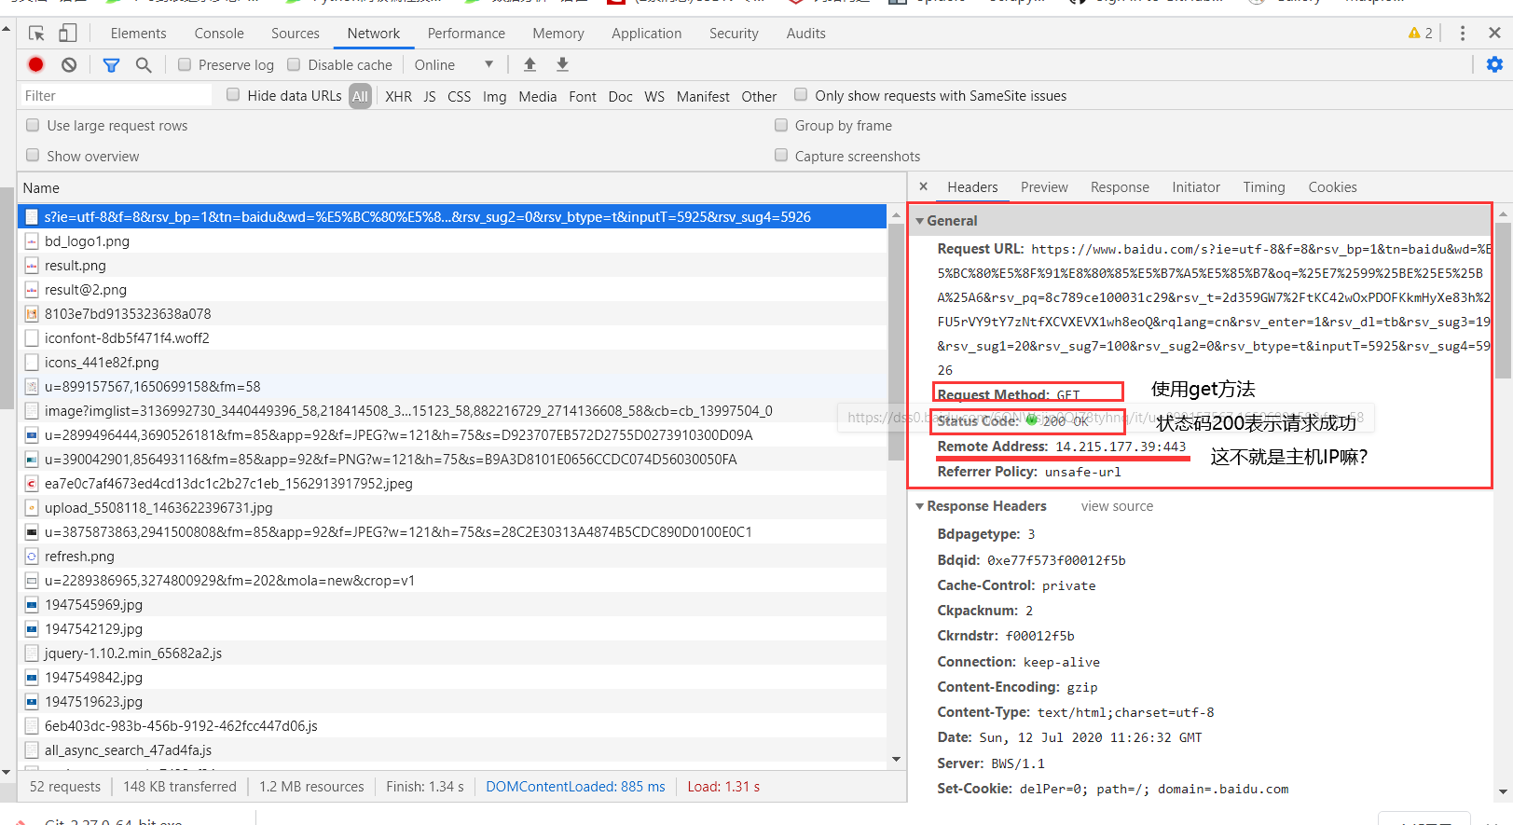Click the refresh.png file icon
This screenshot has width=1513, height=825.
[x=32, y=557]
